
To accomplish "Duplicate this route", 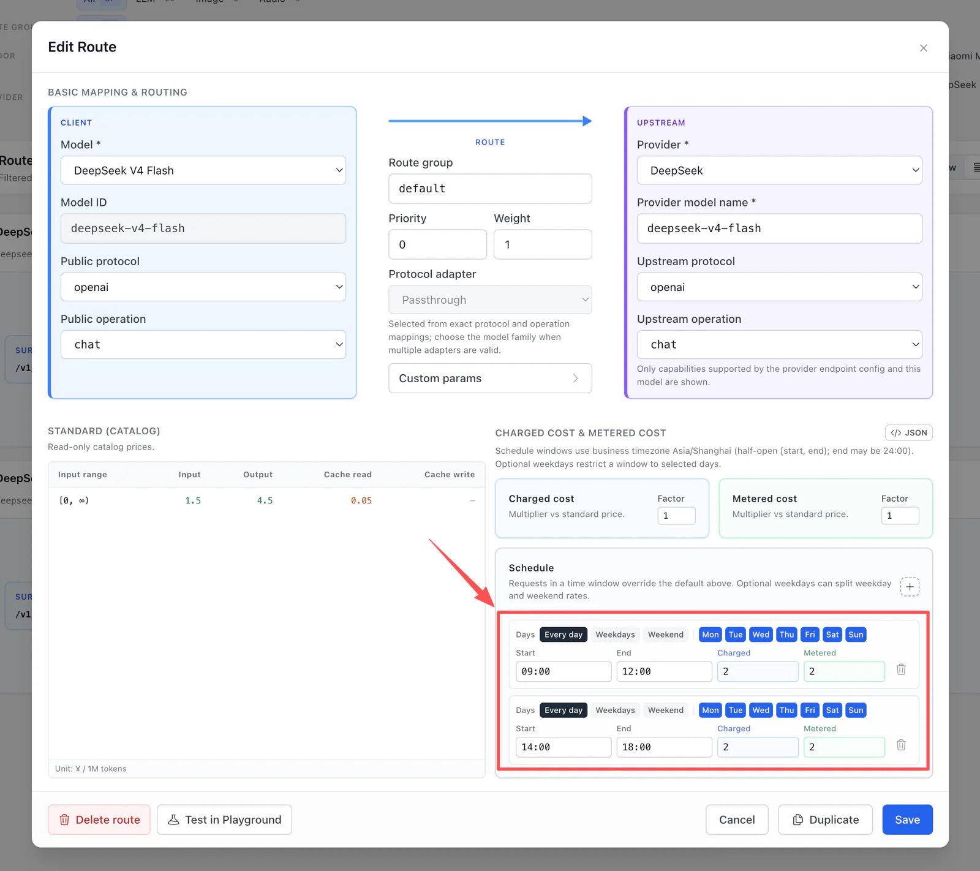I will (825, 820).
